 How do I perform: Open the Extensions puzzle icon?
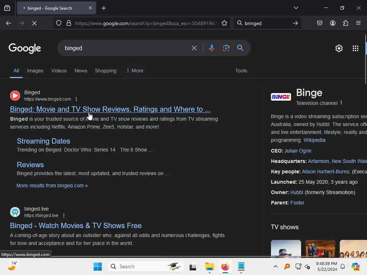345,23
